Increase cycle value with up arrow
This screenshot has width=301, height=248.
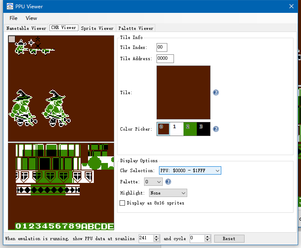click(x=208, y=237)
